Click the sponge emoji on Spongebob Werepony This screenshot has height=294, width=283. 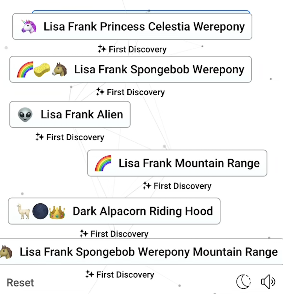pos(42,69)
